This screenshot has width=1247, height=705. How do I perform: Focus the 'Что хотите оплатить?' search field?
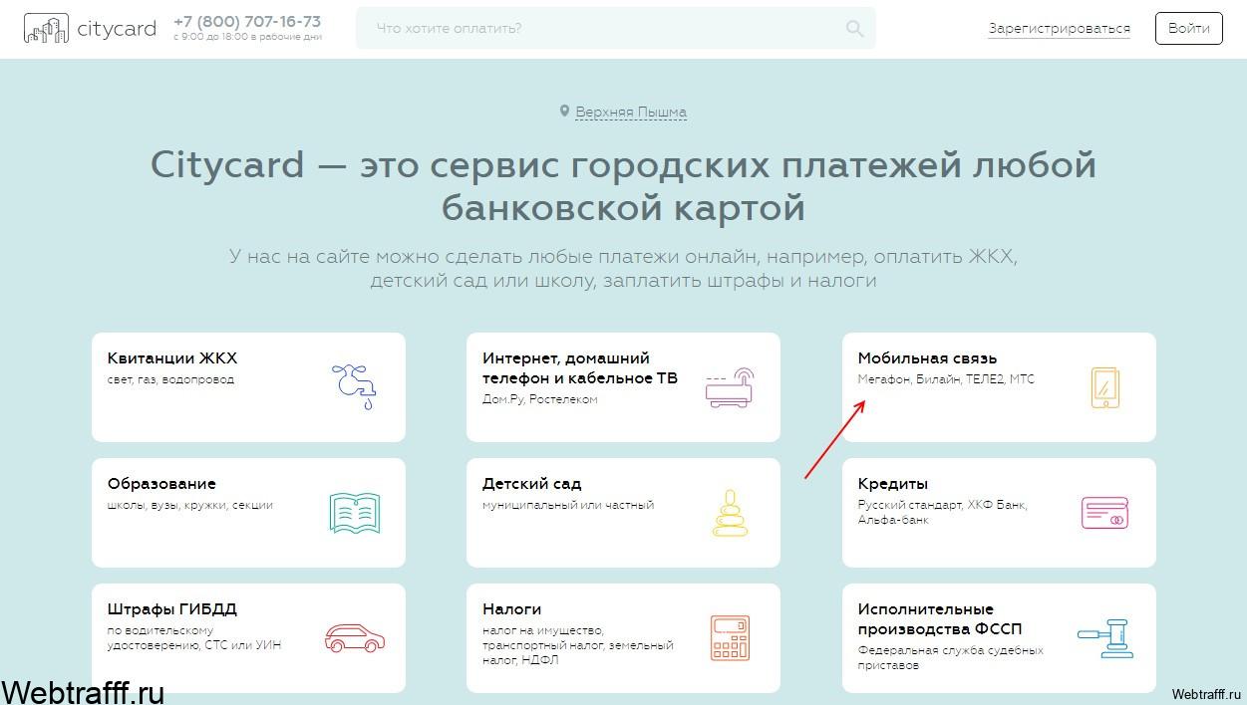click(x=615, y=29)
